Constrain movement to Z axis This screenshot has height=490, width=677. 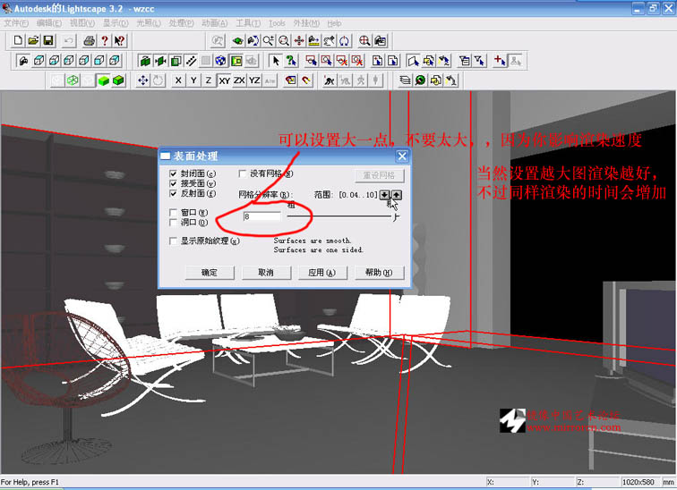209,80
